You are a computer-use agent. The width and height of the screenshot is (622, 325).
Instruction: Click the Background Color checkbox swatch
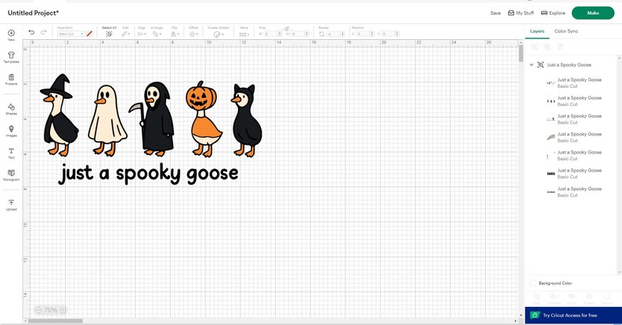(x=533, y=283)
